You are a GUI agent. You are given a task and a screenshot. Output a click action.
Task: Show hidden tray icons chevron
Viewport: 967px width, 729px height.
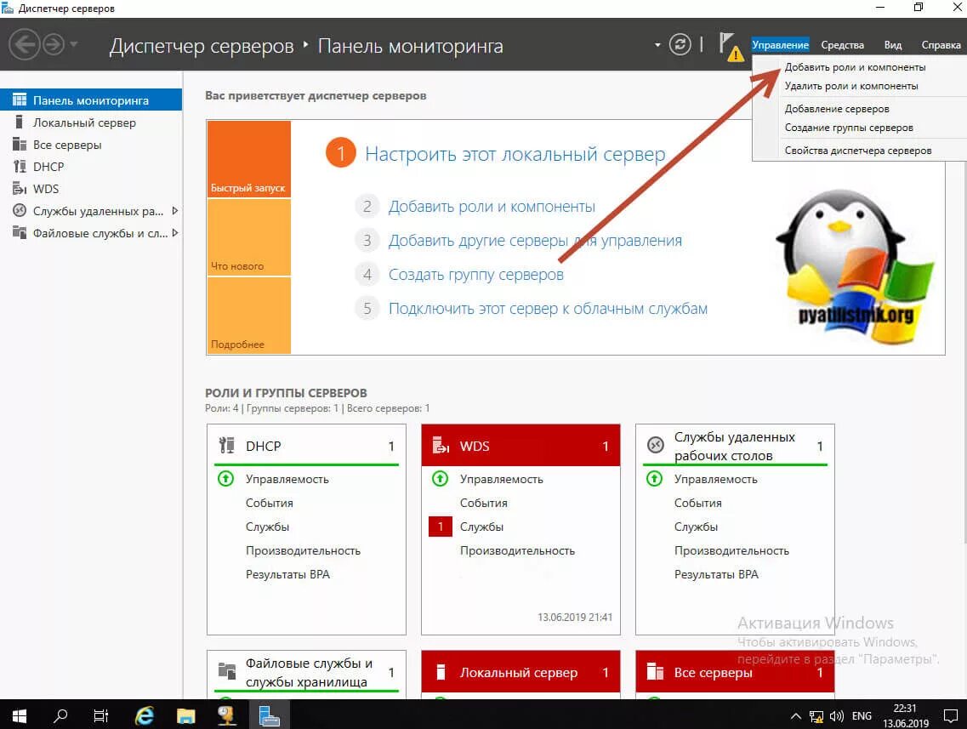tap(795, 716)
